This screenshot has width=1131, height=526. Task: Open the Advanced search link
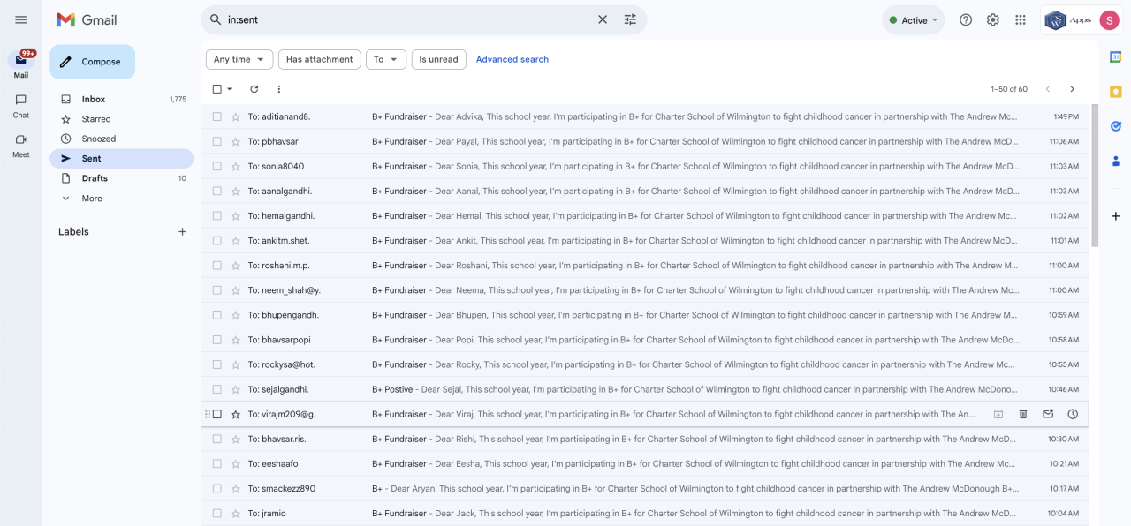[x=512, y=59]
